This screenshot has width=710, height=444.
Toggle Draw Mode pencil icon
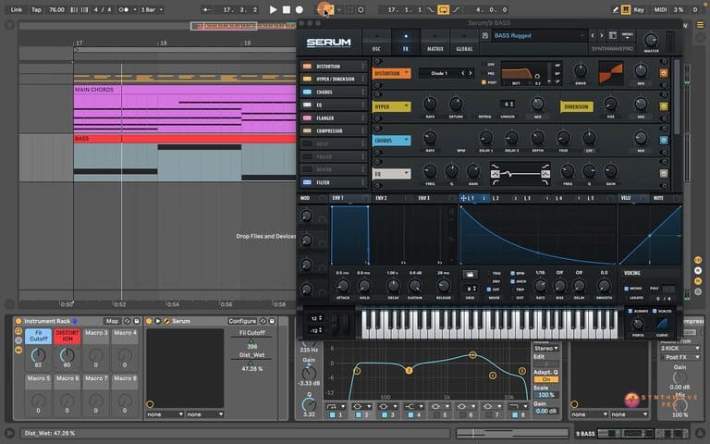pyautogui.click(x=616, y=9)
